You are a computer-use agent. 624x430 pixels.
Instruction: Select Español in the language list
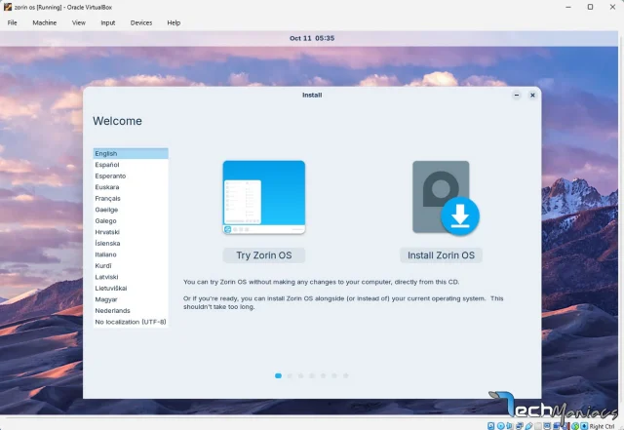[x=131, y=165]
